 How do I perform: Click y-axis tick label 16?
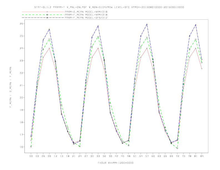[21, 147]
